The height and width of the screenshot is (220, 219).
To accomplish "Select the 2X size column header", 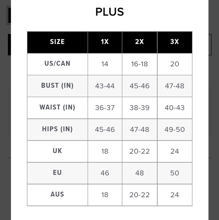I will [140, 42].
